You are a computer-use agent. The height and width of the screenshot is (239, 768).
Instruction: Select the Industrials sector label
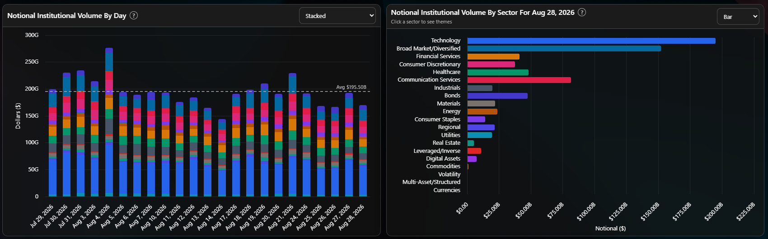pyautogui.click(x=447, y=87)
